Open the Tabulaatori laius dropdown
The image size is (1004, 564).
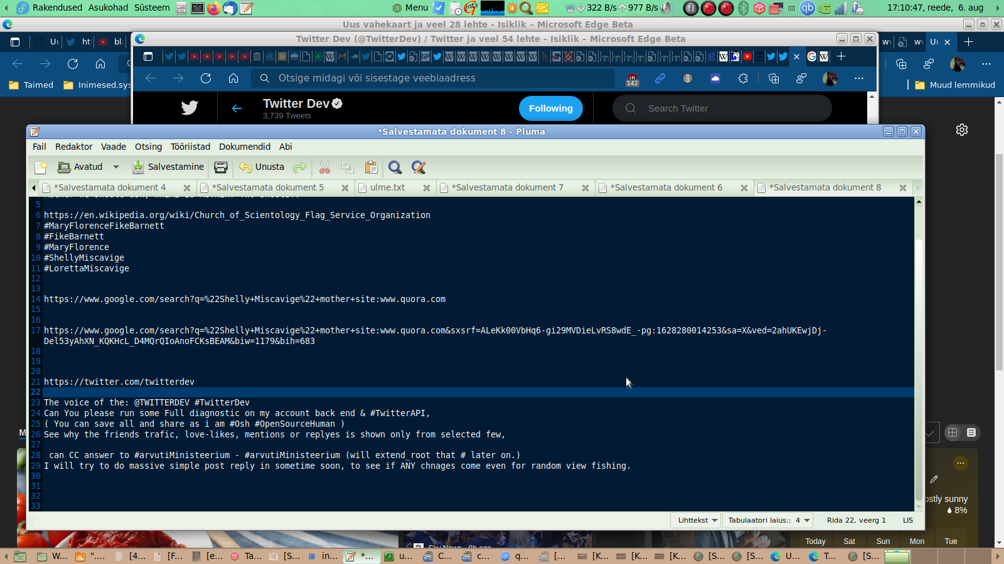click(x=768, y=520)
